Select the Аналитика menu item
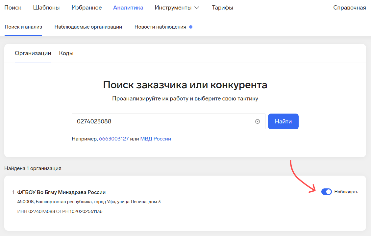371x236 pixels. 128,8
